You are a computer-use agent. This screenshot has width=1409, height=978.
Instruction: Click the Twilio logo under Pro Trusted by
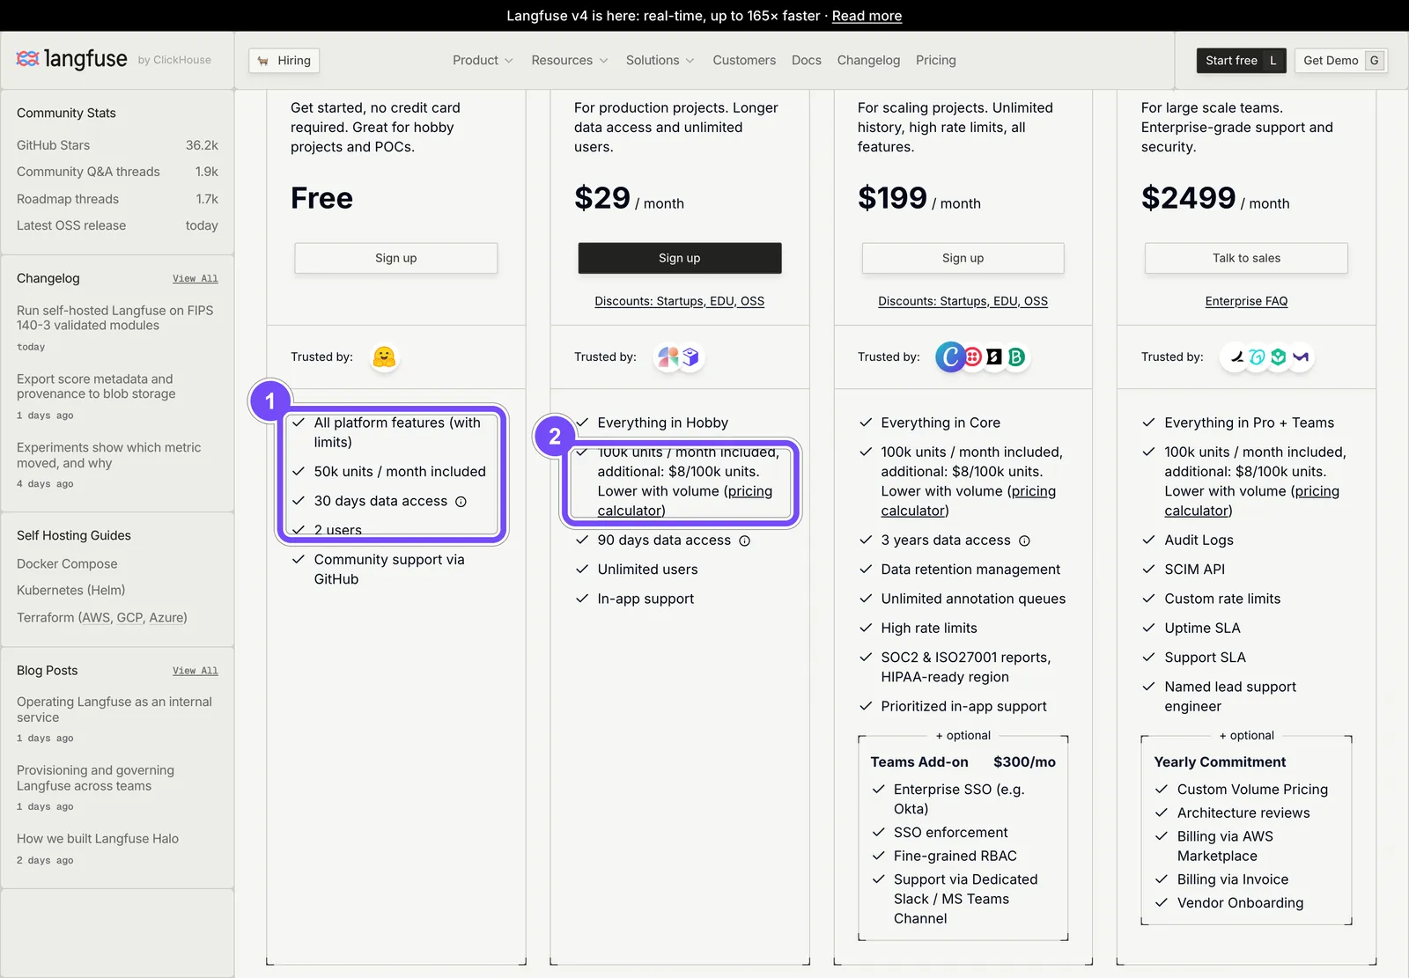(x=973, y=357)
